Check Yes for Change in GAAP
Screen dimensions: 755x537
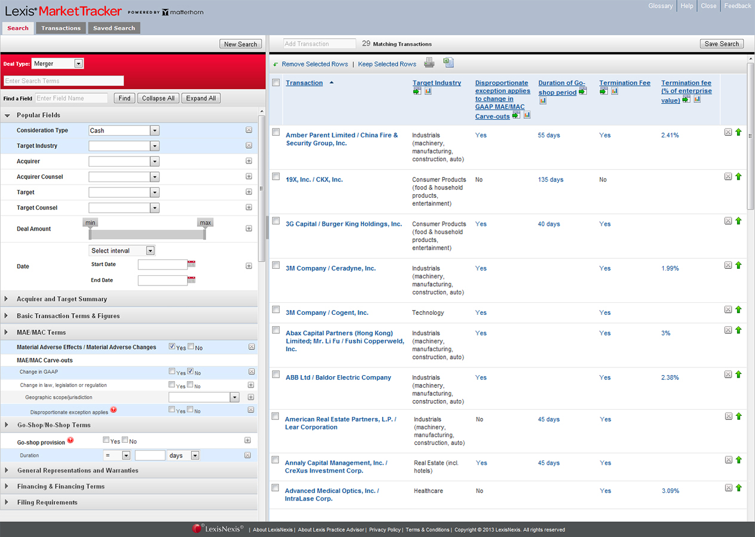coord(172,372)
